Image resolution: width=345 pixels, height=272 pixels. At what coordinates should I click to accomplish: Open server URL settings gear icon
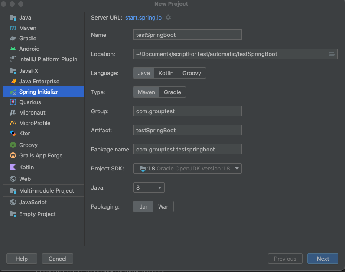coord(168,17)
